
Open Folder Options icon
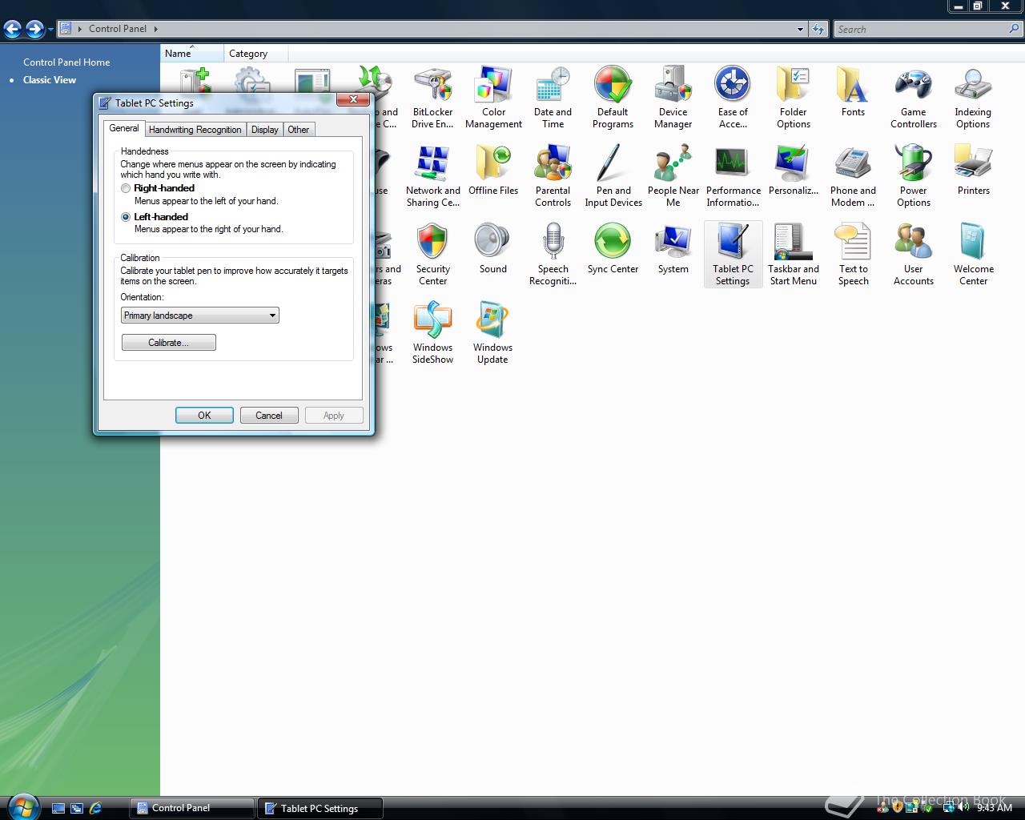pyautogui.click(x=793, y=98)
